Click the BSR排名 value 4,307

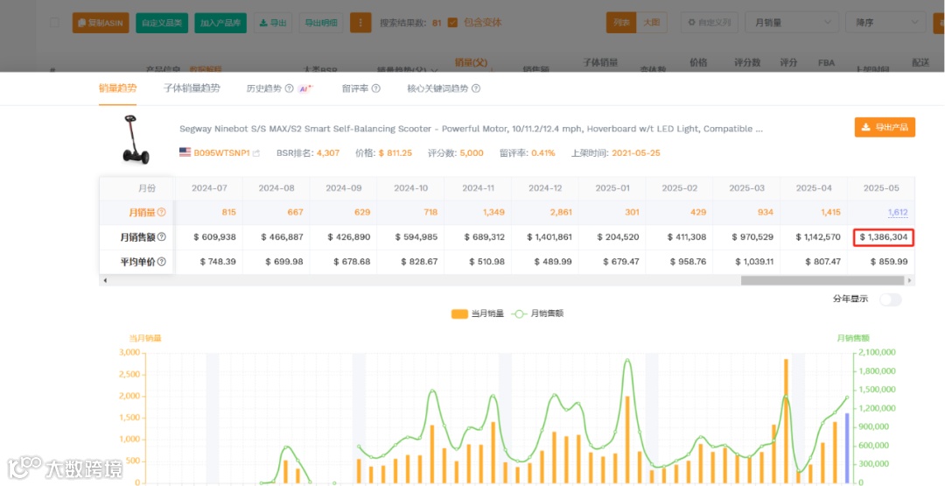(328, 153)
